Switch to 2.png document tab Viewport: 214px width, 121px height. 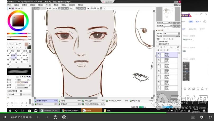[x=70, y=101]
